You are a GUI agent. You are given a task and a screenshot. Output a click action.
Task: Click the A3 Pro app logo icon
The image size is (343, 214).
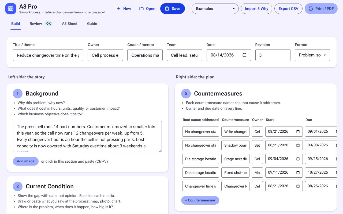pyautogui.click(x=11, y=9)
